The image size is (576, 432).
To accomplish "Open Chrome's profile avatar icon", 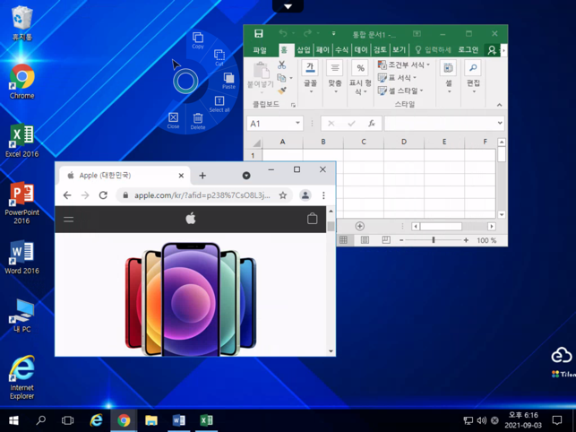I will pyautogui.click(x=305, y=195).
